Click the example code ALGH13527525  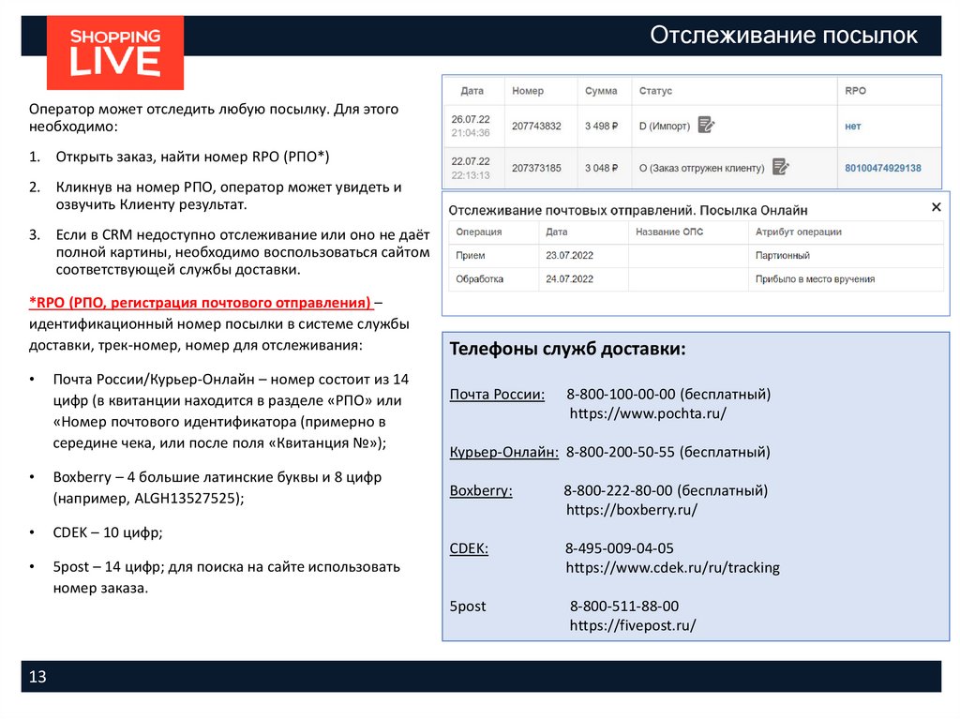[186, 499]
